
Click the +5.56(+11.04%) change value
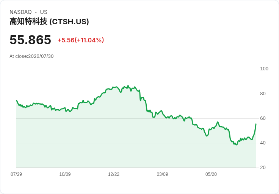(81, 40)
